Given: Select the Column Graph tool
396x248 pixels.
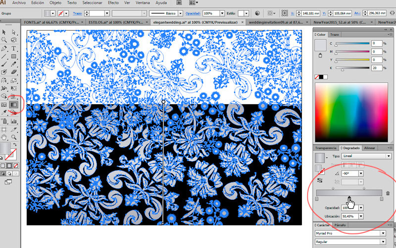Looking at the screenshot, I should pos(14,121).
